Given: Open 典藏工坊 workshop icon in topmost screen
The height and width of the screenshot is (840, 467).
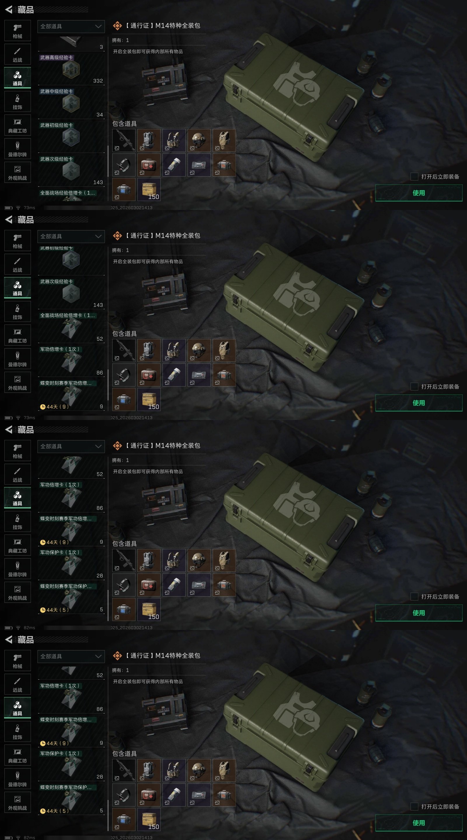Looking at the screenshot, I should coord(18,125).
